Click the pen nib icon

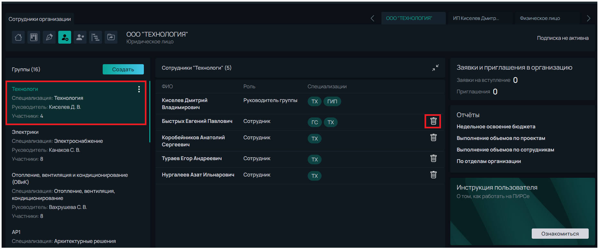(x=49, y=37)
